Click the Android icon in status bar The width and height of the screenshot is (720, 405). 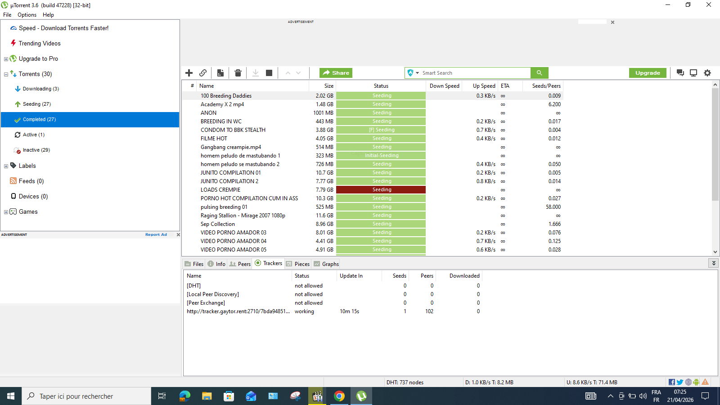(x=696, y=382)
